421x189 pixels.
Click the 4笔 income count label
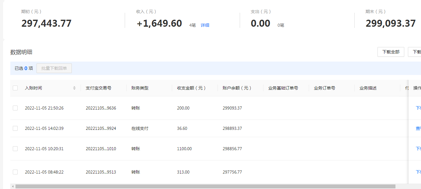193,25
